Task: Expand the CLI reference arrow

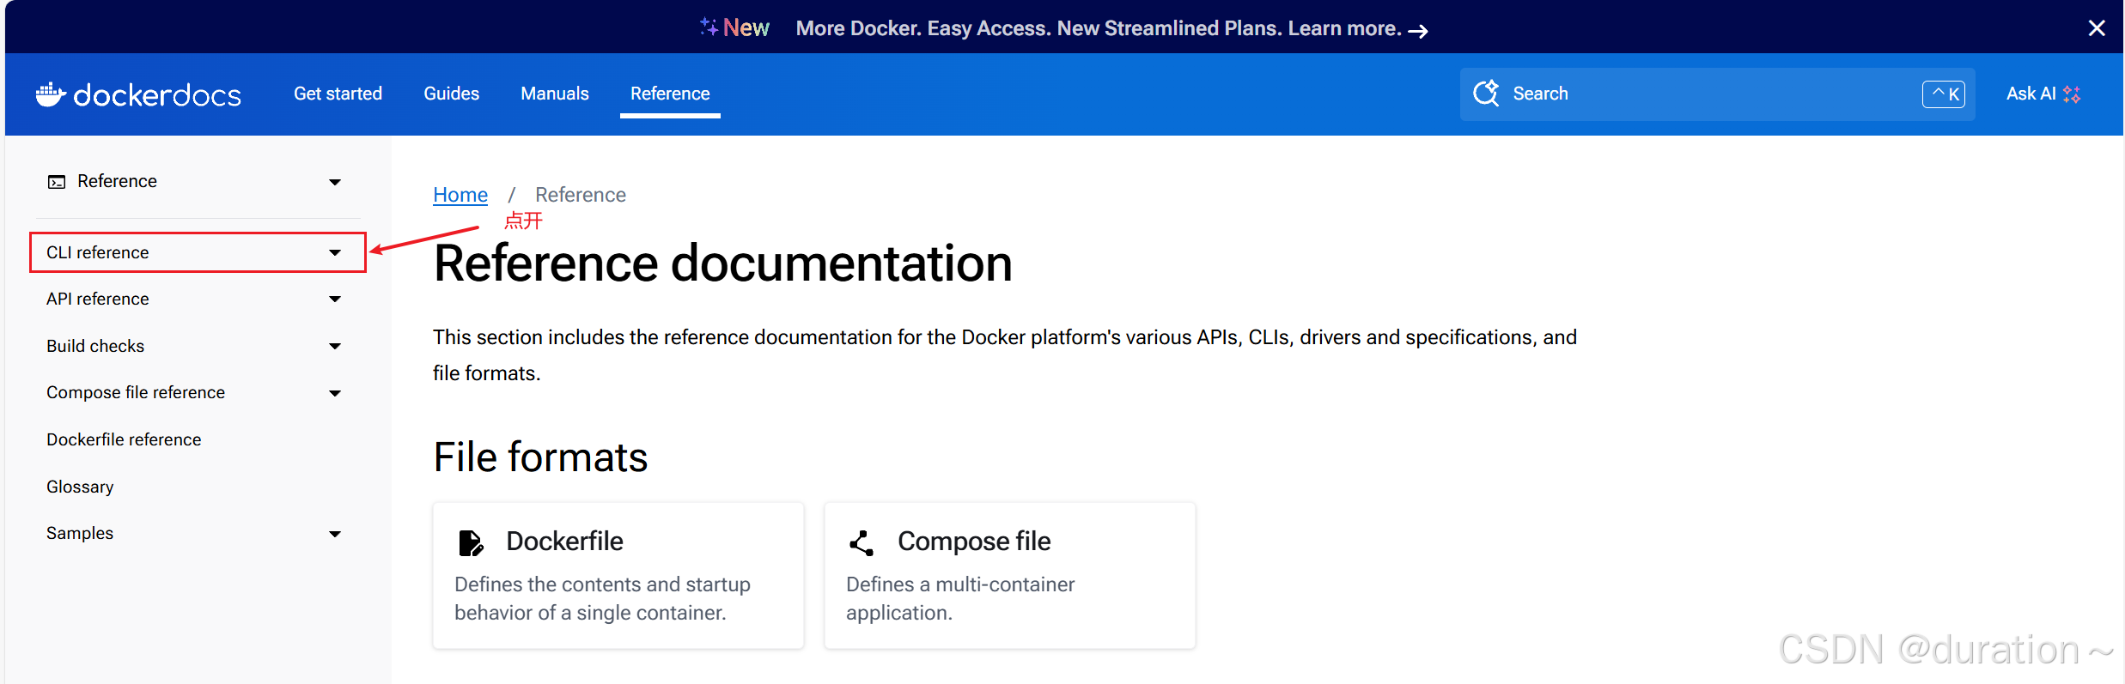Action: tap(335, 252)
